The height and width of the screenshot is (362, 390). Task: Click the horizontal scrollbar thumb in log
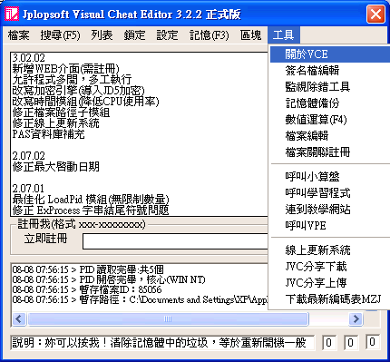pos(168,318)
